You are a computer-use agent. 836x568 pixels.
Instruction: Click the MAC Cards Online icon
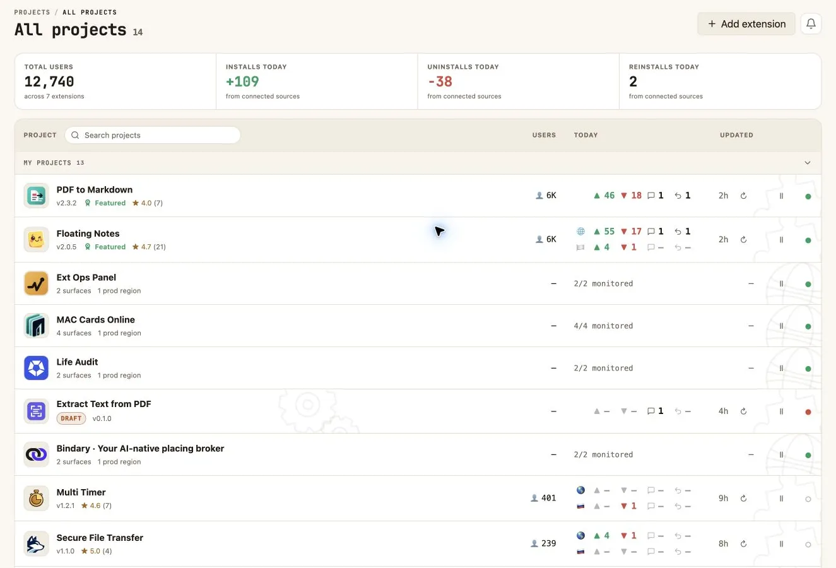(x=37, y=326)
